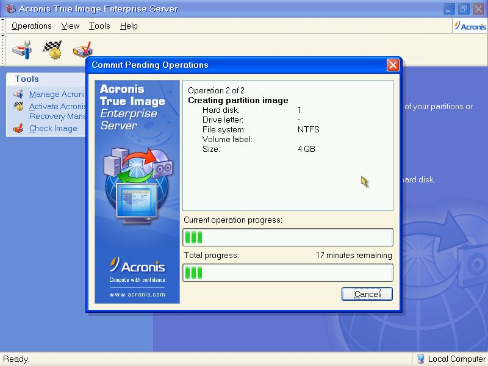Image resolution: width=488 pixels, height=366 pixels.
Task: Restore down the Acronis main window
Action: [464, 9]
